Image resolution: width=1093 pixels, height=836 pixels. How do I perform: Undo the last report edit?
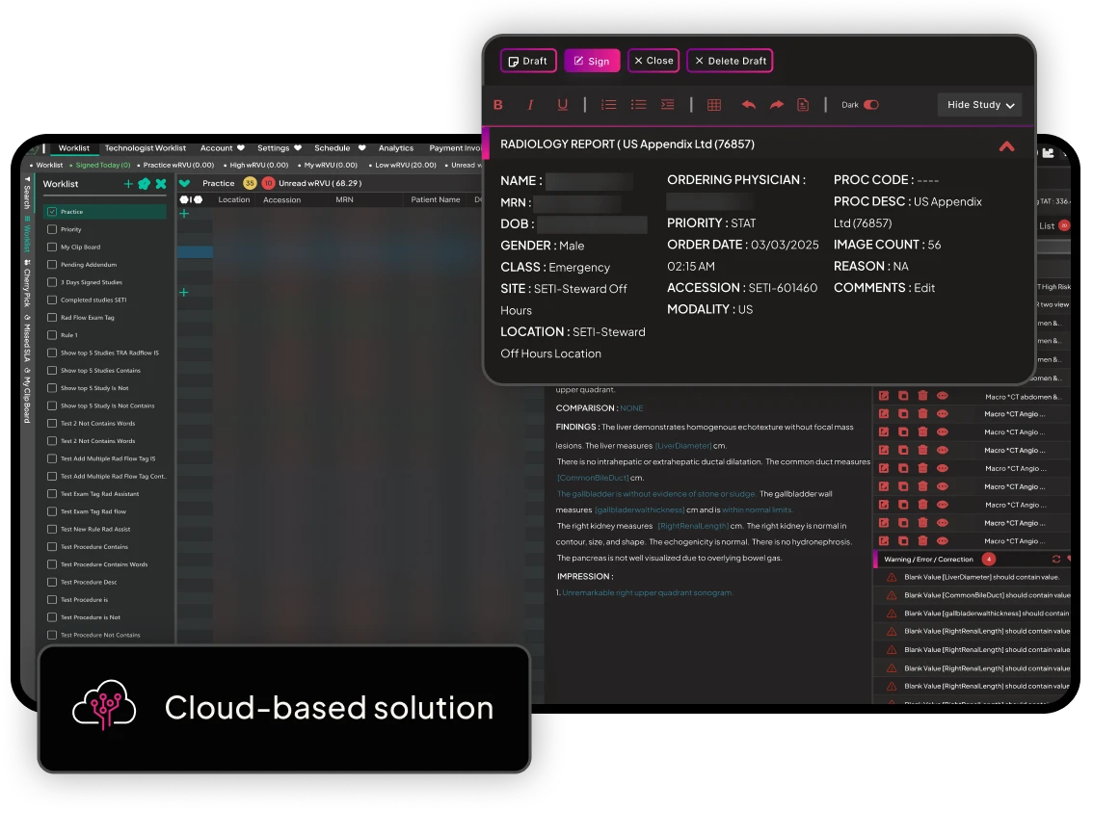pos(748,105)
